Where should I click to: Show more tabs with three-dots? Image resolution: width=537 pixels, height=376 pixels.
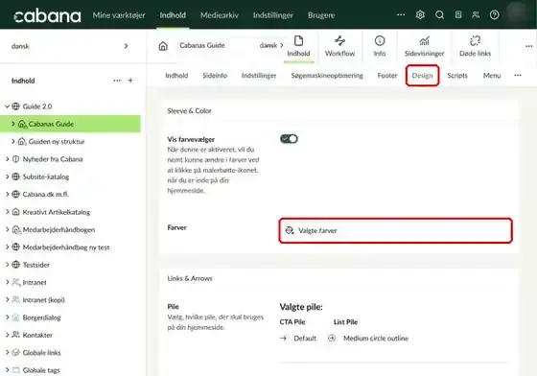coord(518,76)
